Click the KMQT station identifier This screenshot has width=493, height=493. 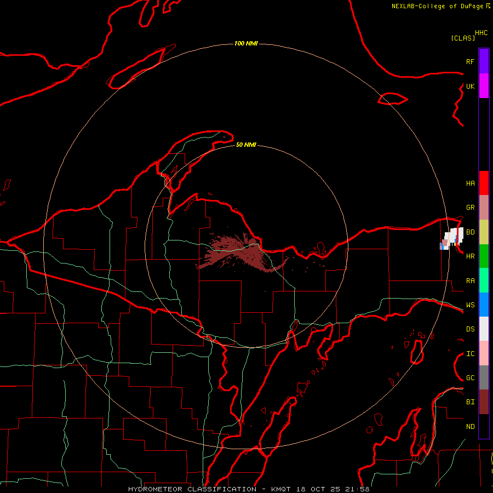click(281, 489)
